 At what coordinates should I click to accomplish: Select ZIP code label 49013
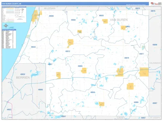[x=68, y=51]
